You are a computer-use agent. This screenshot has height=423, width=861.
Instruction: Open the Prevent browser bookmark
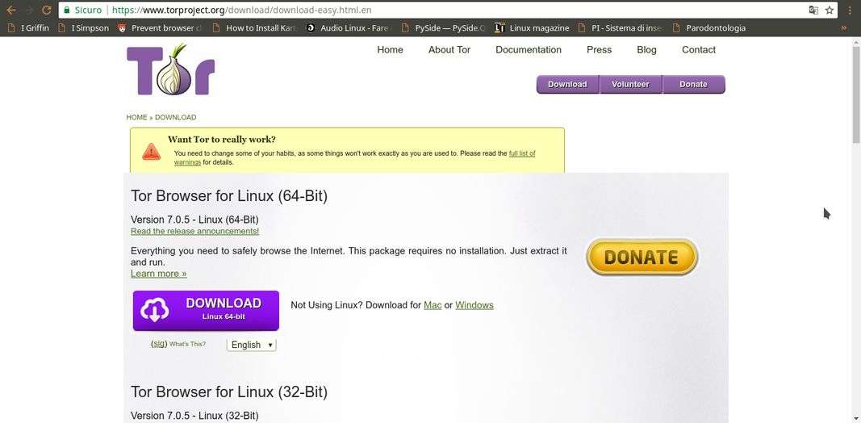[x=161, y=27]
